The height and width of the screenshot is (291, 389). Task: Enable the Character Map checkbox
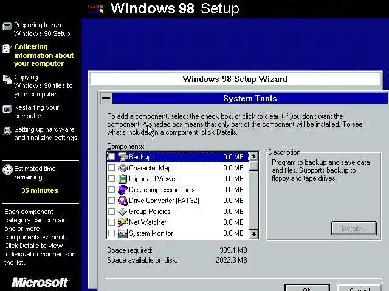111,168
